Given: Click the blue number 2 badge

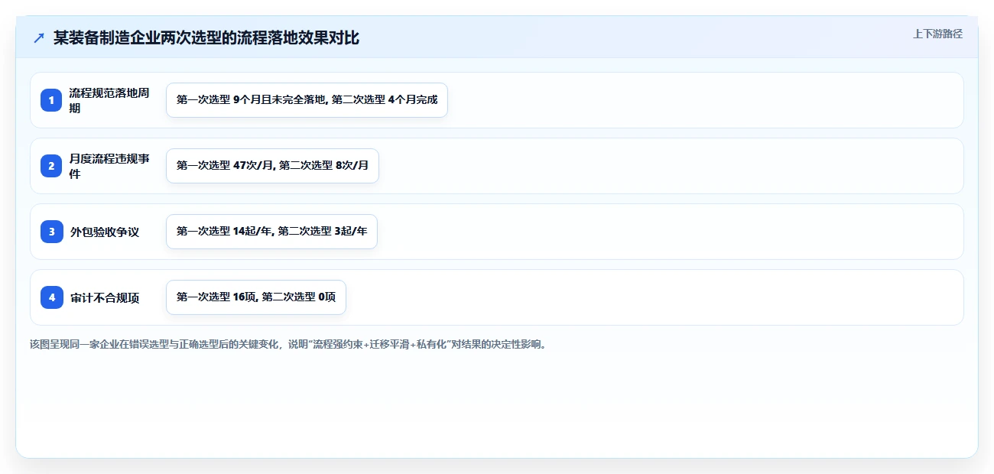Looking at the screenshot, I should (x=52, y=166).
